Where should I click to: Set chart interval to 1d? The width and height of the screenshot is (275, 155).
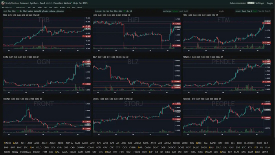tap(131, 11)
